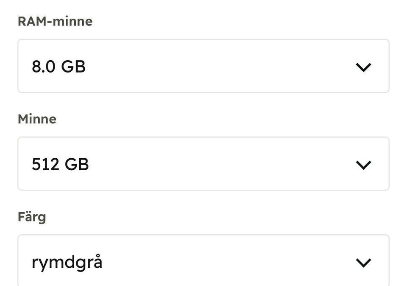Click the chevron arrow in Färg field
This screenshot has height=286, width=407.
363,262
